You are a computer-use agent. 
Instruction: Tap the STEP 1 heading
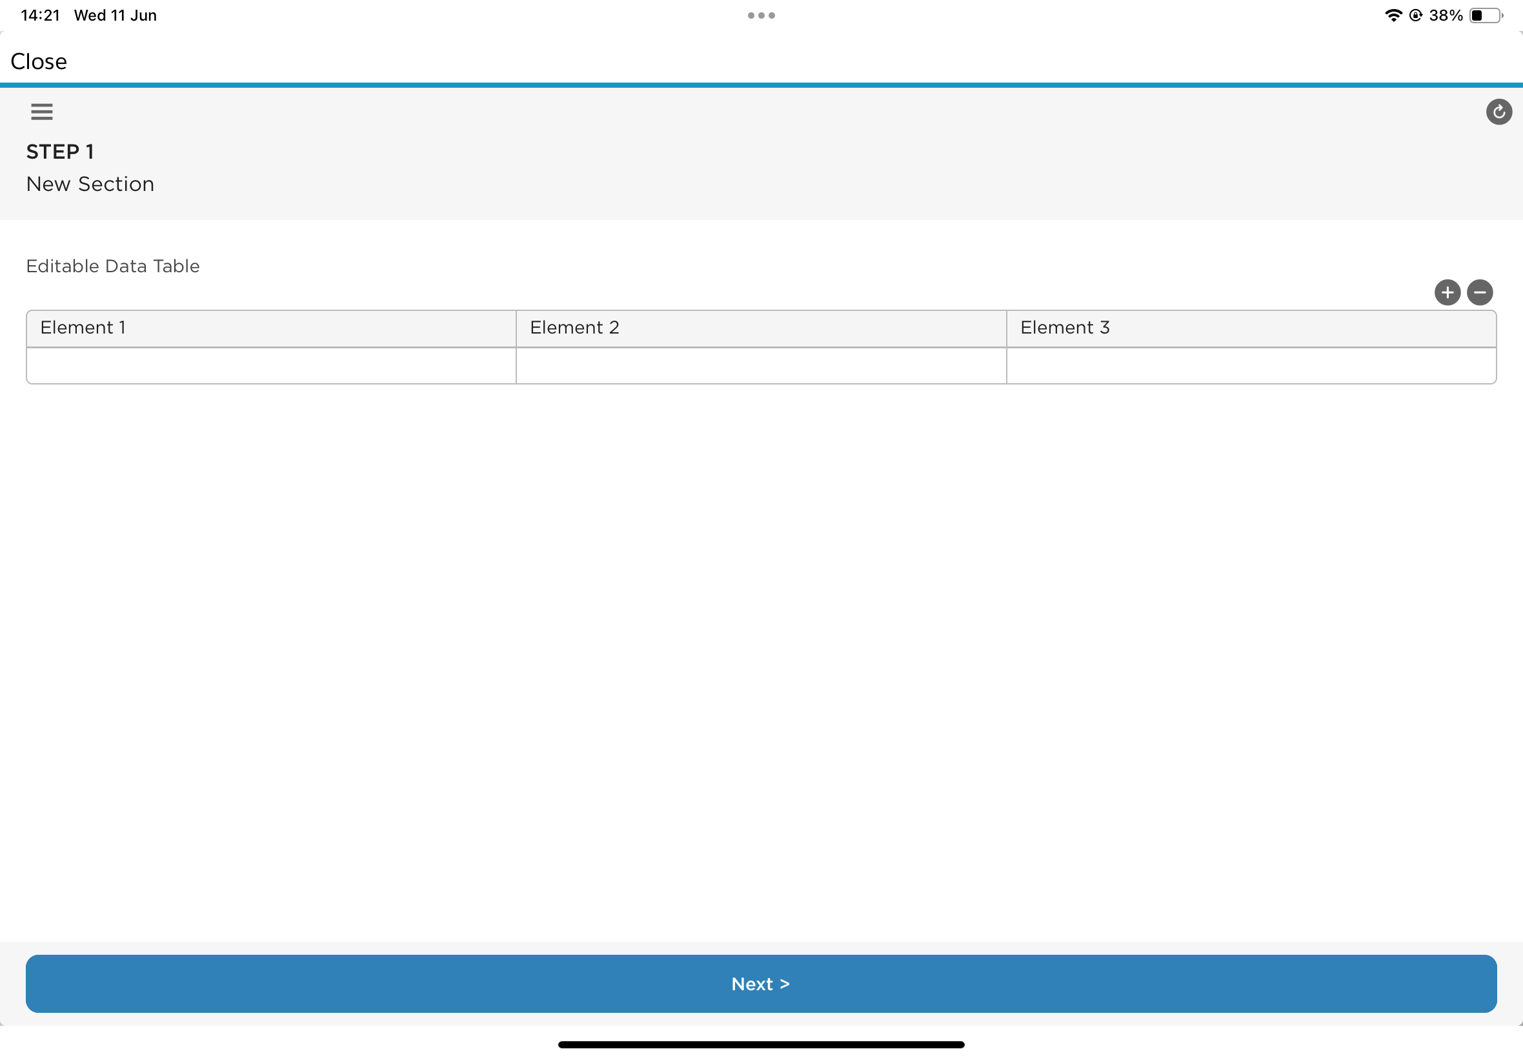(x=59, y=152)
